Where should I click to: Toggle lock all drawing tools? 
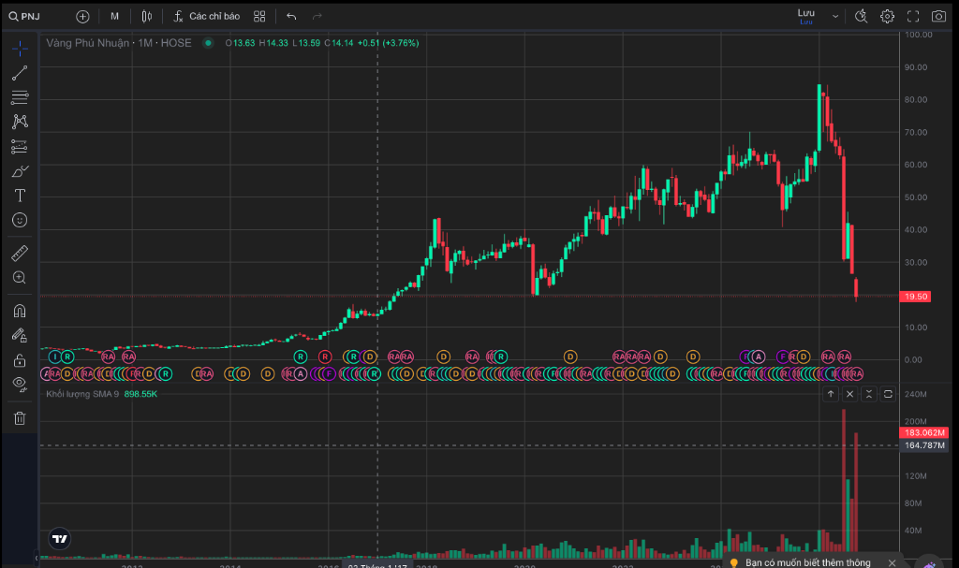tap(20, 360)
